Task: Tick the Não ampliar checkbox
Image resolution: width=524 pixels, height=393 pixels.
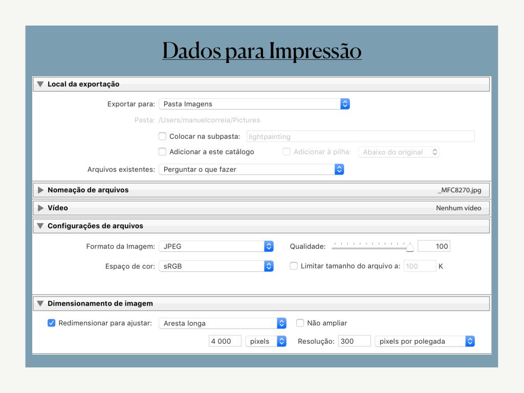Action: pyautogui.click(x=300, y=323)
